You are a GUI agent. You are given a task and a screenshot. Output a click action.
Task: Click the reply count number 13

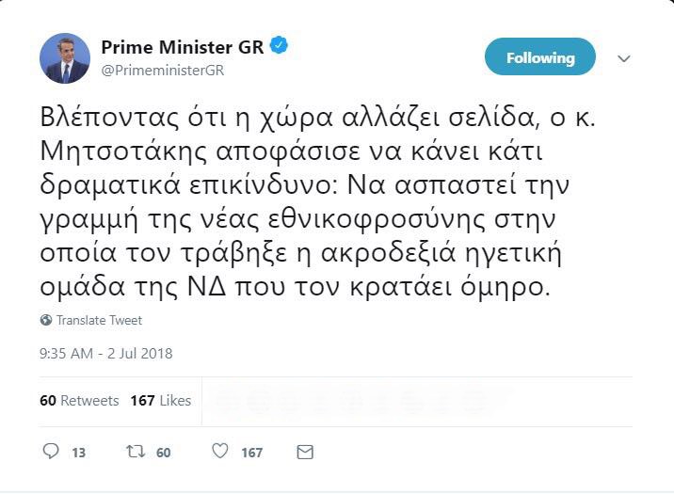click(78, 453)
